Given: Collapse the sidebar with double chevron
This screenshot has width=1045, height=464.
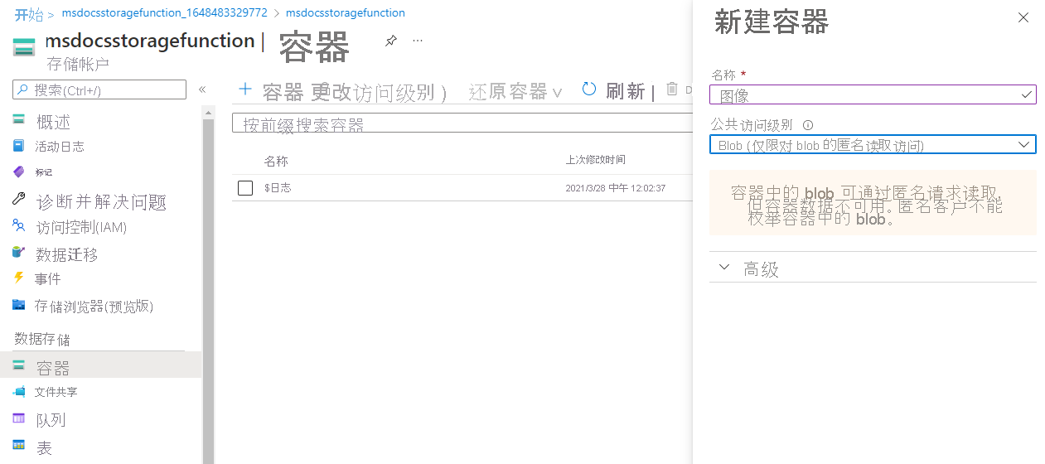Looking at the screenshot, I should coord(201,89).
